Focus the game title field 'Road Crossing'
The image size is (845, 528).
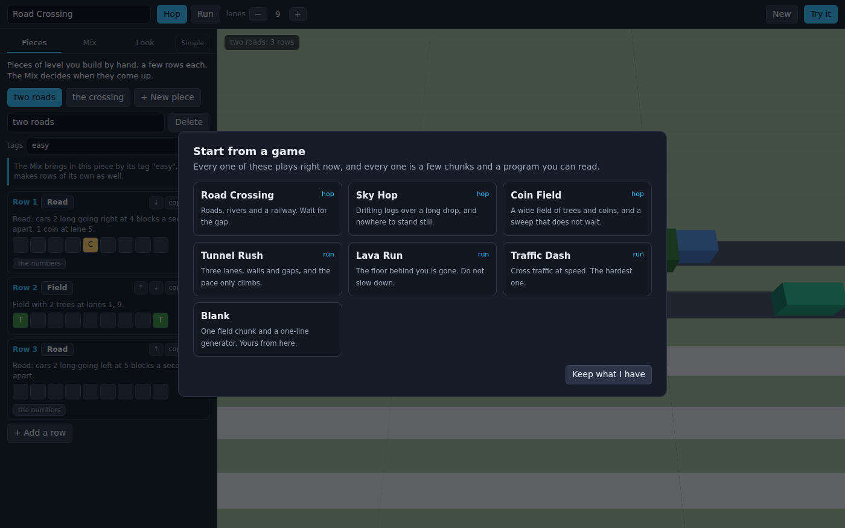(x=79, y=14)
